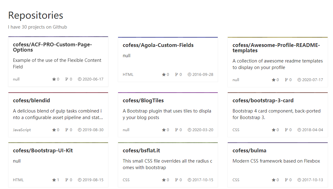Click the star icon on cofess/Bootstrap-UI-Kit showing 1
Viewport: 333px width, 189px height.
(x=53, y=180)
